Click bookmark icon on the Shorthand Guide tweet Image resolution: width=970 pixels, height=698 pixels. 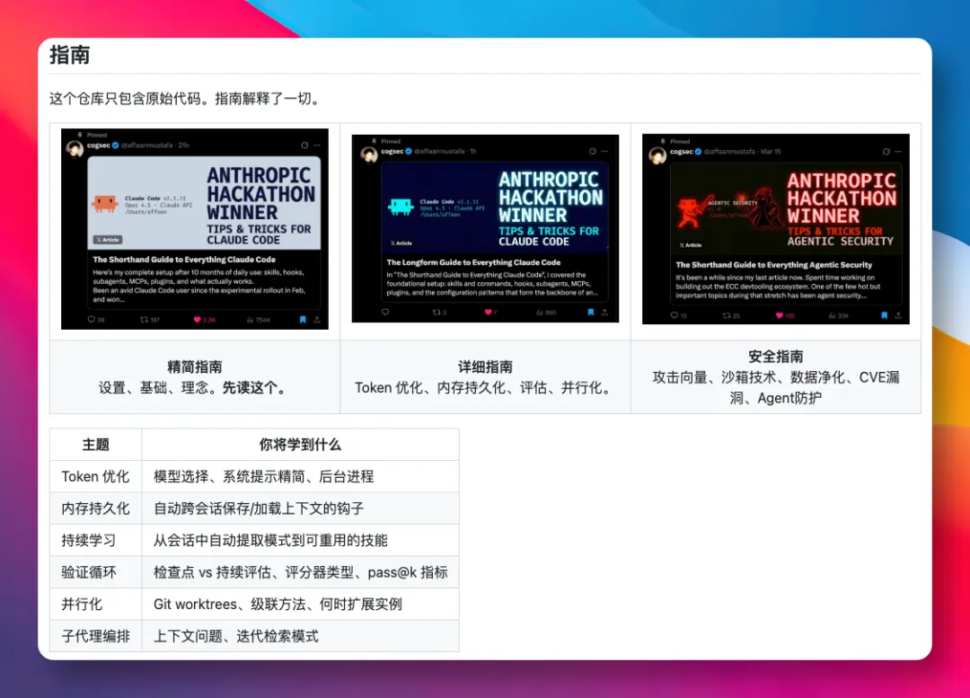pos(303,319)
